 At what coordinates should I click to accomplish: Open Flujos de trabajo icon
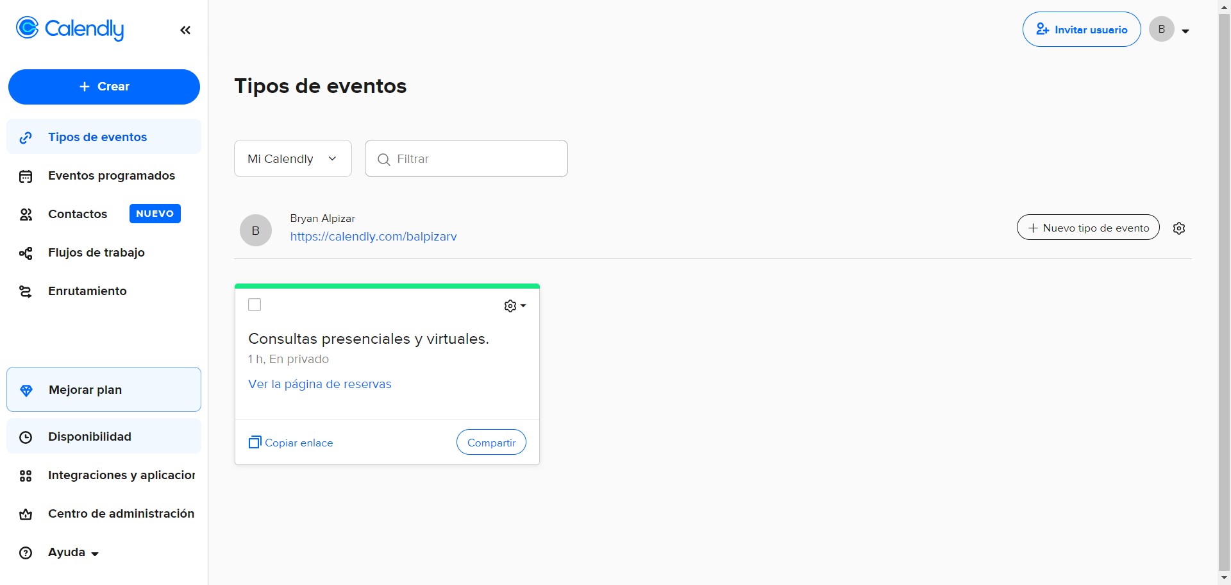26,253
